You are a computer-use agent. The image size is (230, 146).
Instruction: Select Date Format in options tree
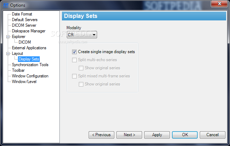[x=22, y=14]
